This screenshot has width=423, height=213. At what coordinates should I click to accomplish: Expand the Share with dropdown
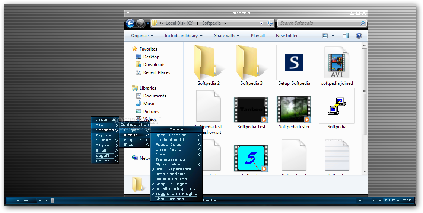point(227,36)
